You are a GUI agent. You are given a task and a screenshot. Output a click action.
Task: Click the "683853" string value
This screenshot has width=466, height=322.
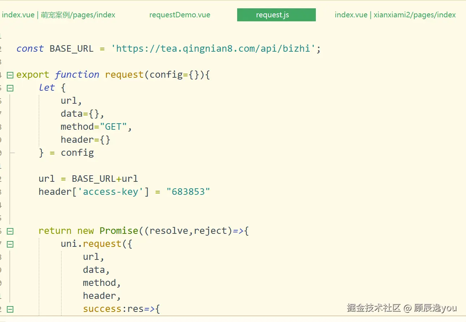[x=188, y=192]
